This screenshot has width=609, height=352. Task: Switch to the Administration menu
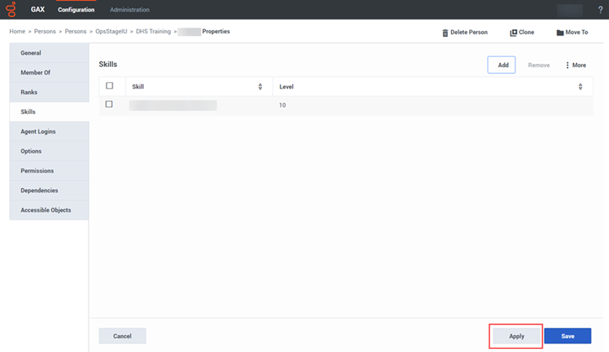pyautogui.click(x=130, y=10)
